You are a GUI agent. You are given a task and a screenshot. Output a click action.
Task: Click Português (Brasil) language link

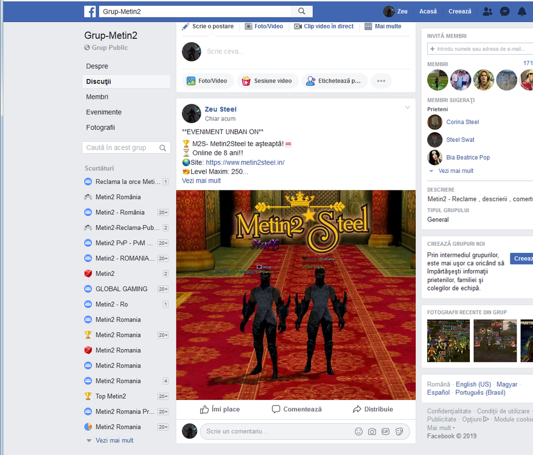480,392
